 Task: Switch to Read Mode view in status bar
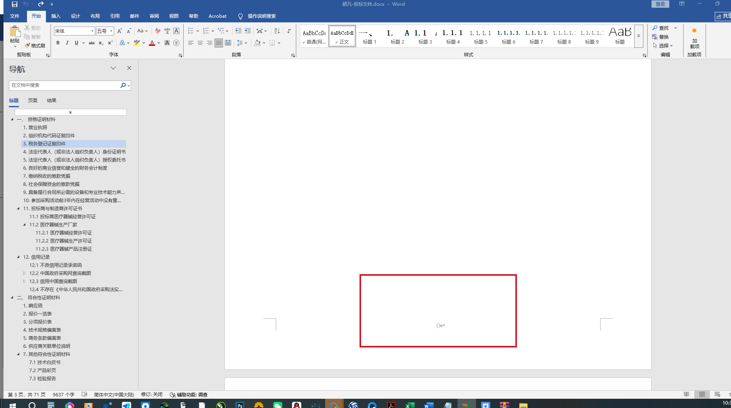coord(687,395)
